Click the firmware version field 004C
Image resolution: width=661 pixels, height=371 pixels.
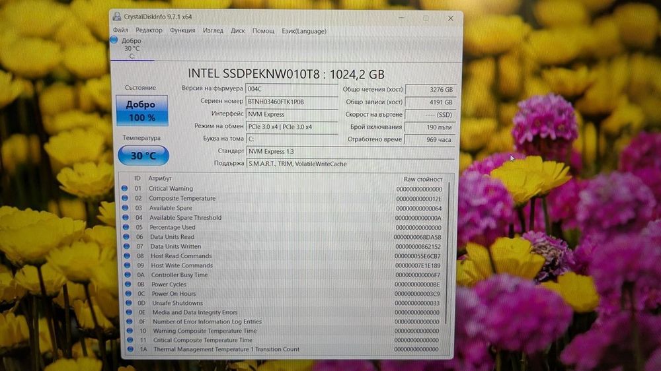(292, 89)
